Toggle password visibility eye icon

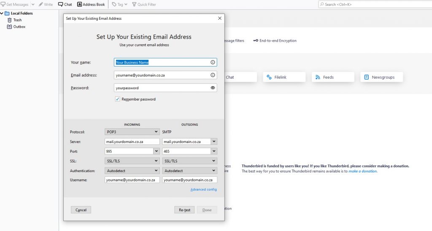coord(213,88)
